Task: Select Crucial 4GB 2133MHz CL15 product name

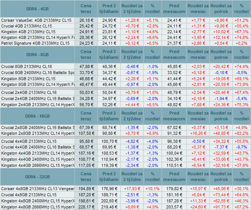Action: pyautogui.click(x=27, y=26)
